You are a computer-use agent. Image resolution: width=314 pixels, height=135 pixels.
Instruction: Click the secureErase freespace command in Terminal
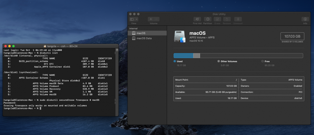69,100
